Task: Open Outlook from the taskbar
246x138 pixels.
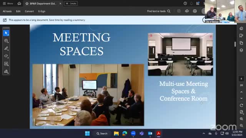Action: [150, 133]
